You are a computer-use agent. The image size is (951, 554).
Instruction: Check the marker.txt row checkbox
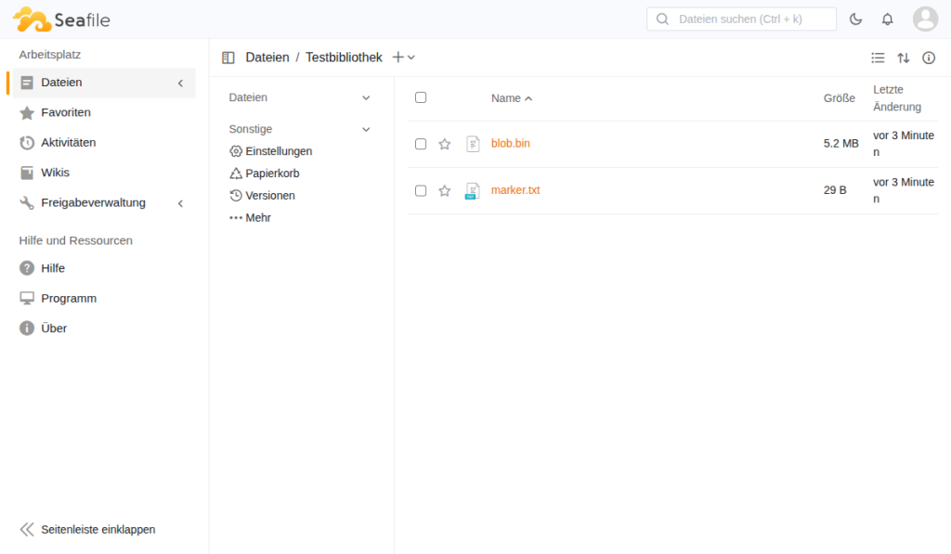[x=421, y=190]
